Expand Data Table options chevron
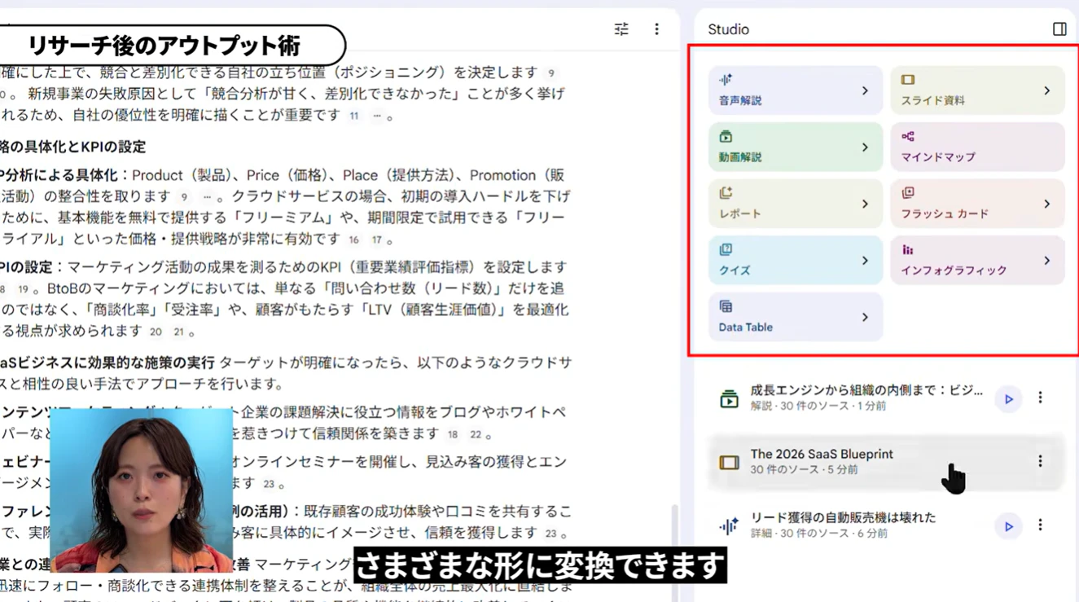The width and height of the screenshot is (1079, 602). [x=865, y=317]
